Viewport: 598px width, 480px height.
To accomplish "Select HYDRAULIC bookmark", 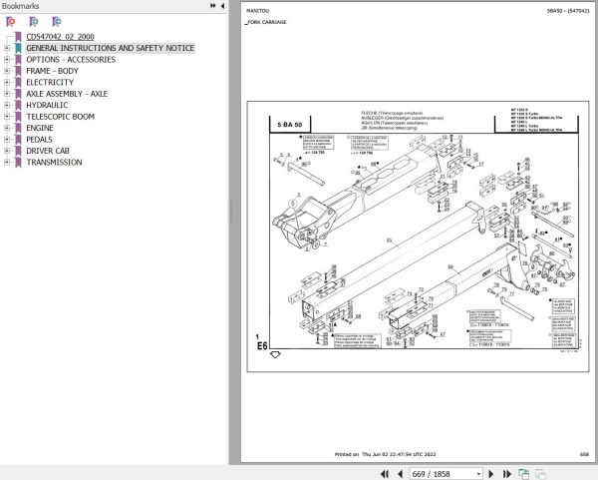I will pyautogui.click(x=47, y=105).
